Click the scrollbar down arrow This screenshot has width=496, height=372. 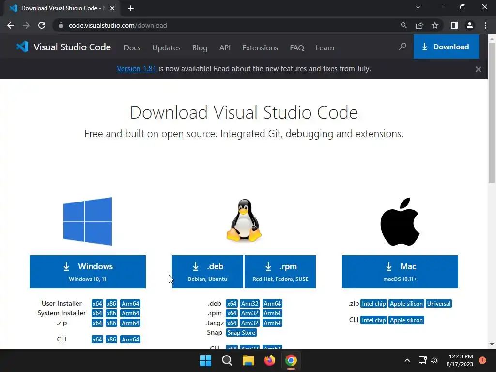coord(492,344)
